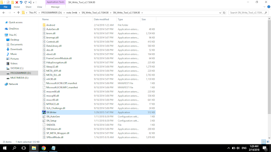Switch to the View ribbon tab
The width and height of the screenshot is (271, 152).
[x=39, y=7]
